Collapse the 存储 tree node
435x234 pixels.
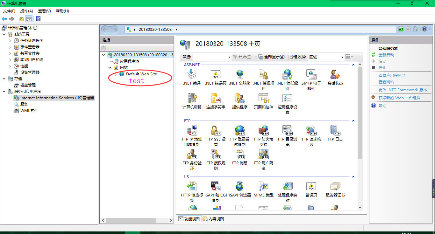click(4, 79)
